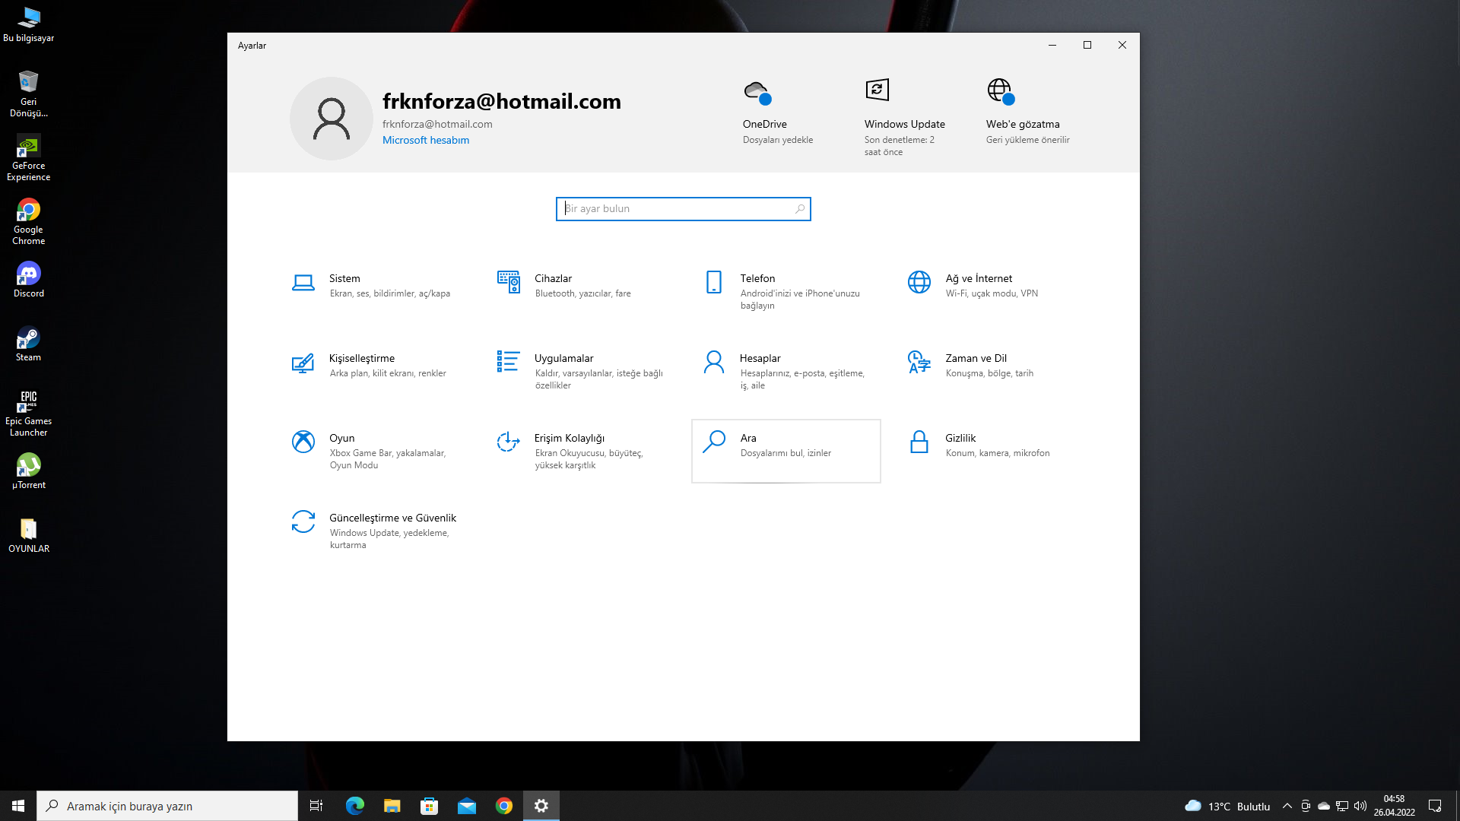Click 'Arka plan, kilit ekranı, renkler' text

coord(388,373)
